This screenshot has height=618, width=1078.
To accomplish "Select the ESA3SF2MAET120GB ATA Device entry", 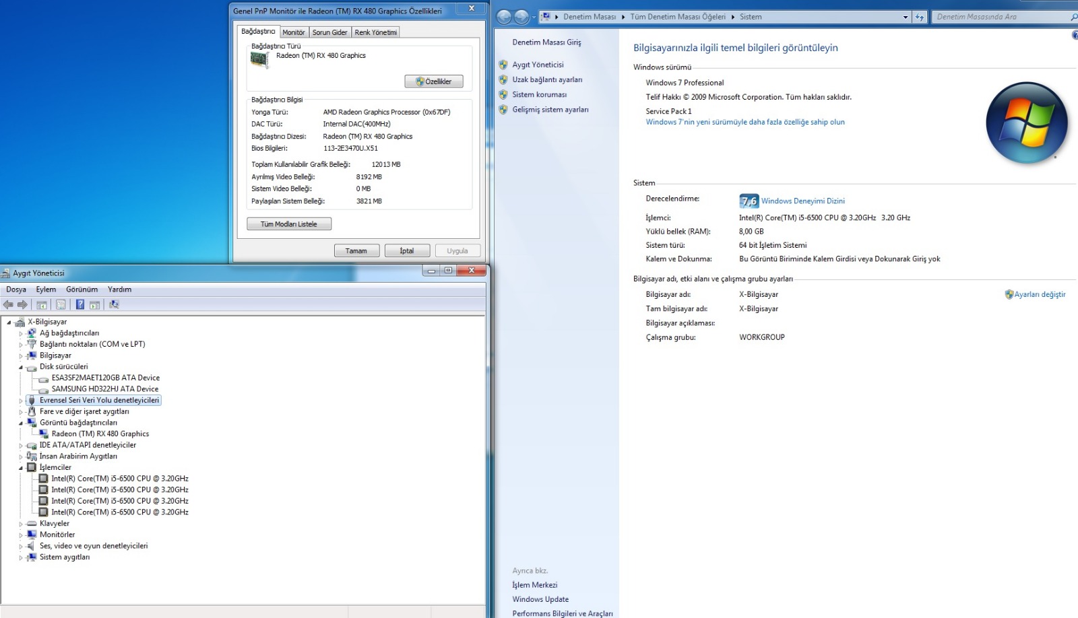I will (106, 378).
